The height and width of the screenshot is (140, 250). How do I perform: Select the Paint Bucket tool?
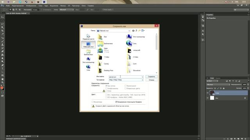pos(2,55)
